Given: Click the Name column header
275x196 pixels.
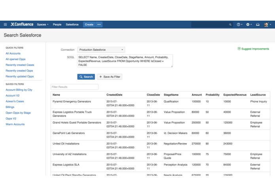Looking at the screenshot, I should pos(56,95).
